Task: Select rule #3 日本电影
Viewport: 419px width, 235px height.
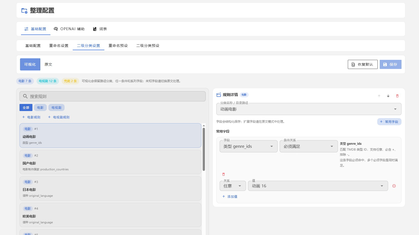Action: [110, 188]
